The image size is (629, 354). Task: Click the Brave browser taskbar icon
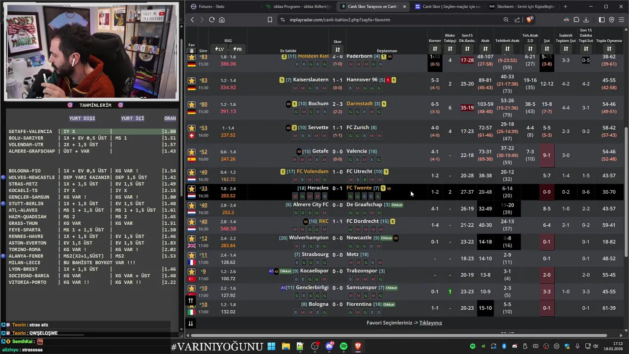358,347
